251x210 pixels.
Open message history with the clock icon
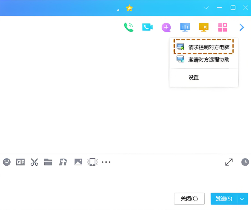point(245,162)
